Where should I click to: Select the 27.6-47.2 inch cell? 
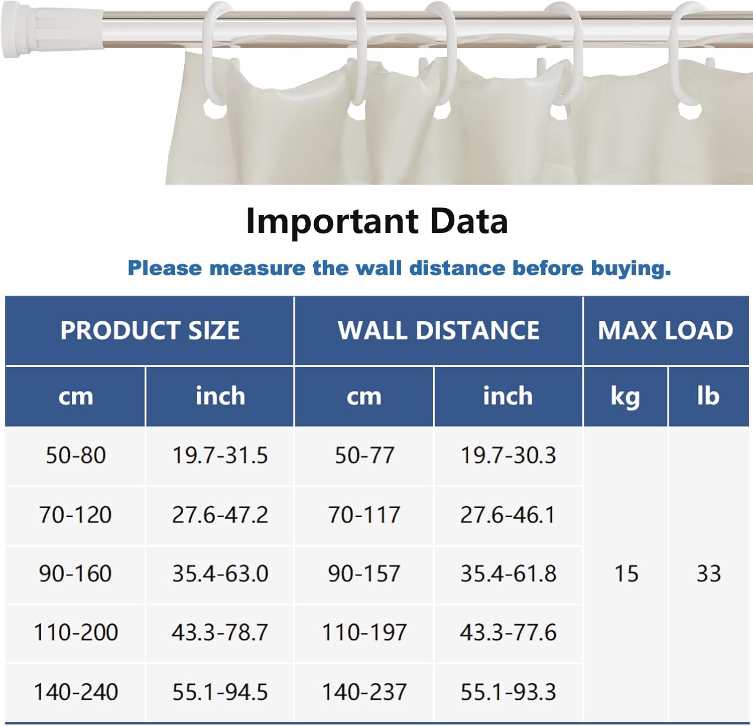pyautogui.click(x=220, y=515)
